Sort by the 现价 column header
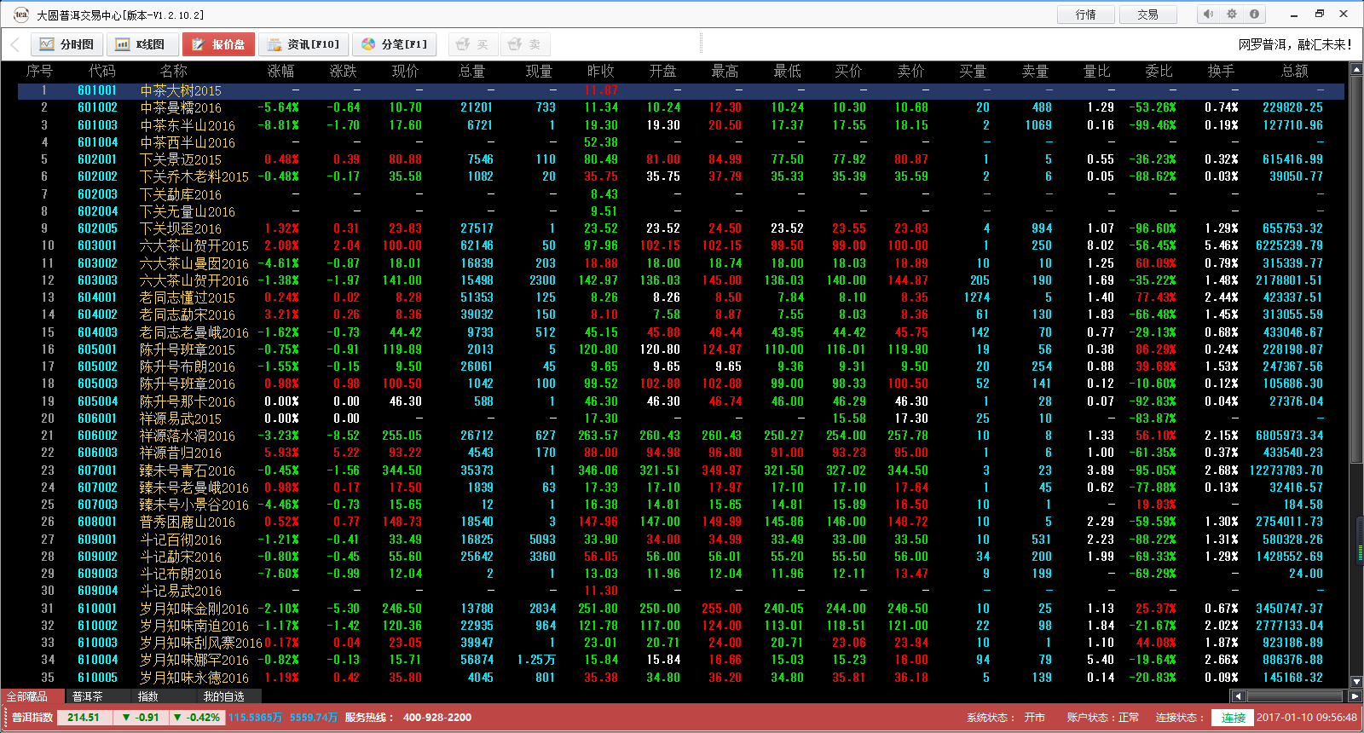The height and width of the screenshot is (733, 1364). (405, 71)
